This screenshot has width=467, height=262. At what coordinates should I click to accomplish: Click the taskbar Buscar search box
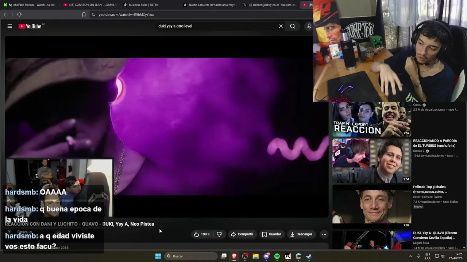coord(191,256)
